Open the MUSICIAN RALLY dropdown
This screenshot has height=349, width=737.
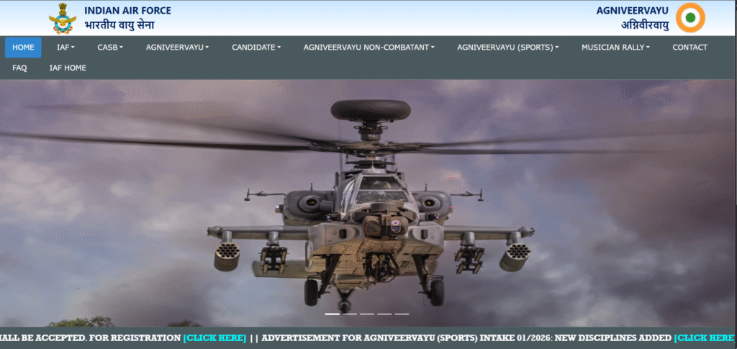[615, 47]
